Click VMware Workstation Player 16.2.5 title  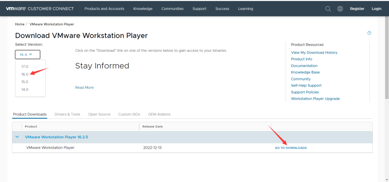point(56,137)
